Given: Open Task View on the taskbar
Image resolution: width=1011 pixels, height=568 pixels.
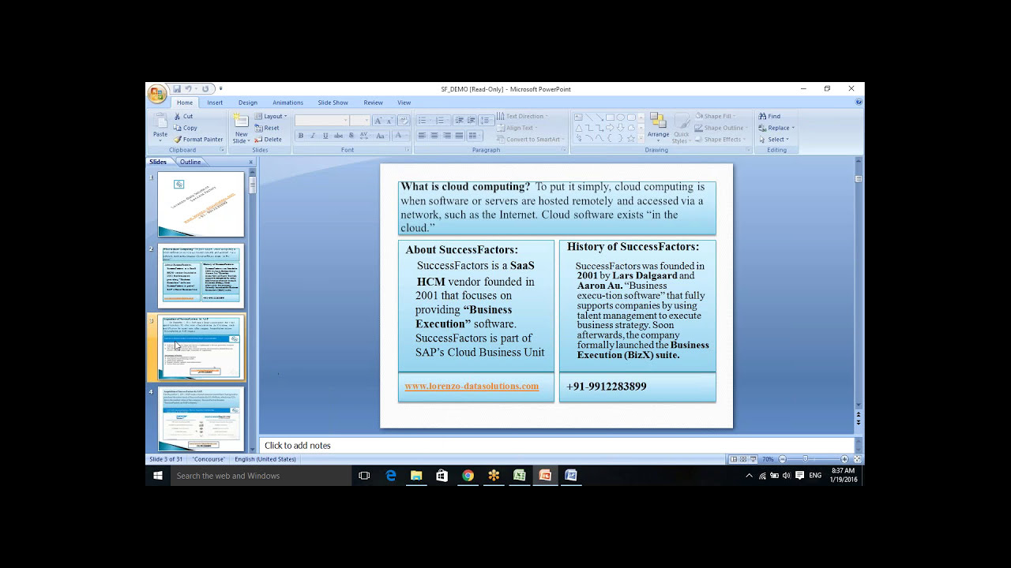Looking at the screenshot, I should (x=364, y=476).
